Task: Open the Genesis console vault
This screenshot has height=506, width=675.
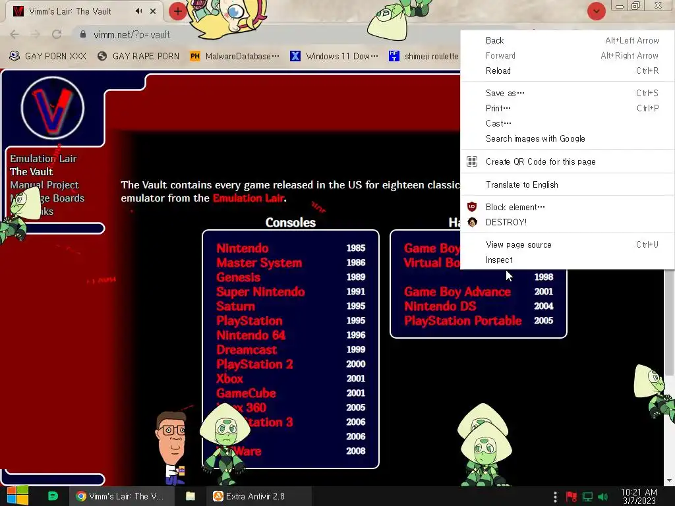Action: (238, 277)
